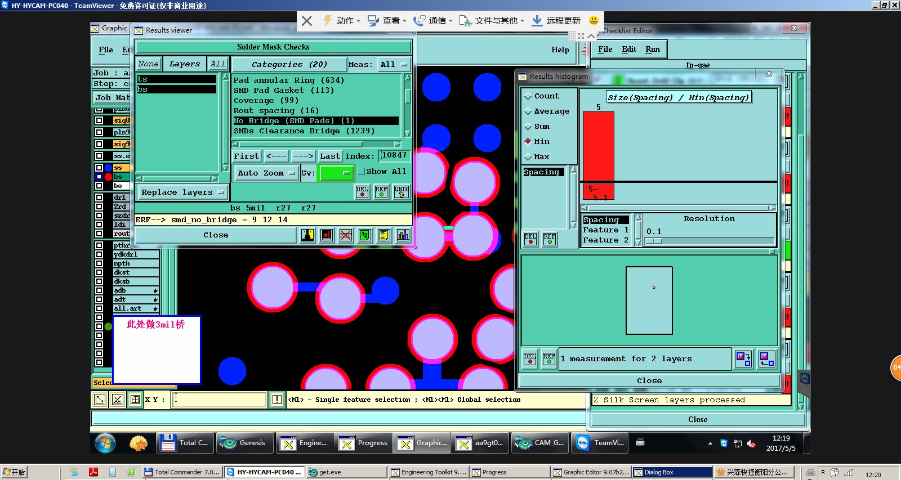Click REF icon under Spacing list in histogram

coord(550,239)
